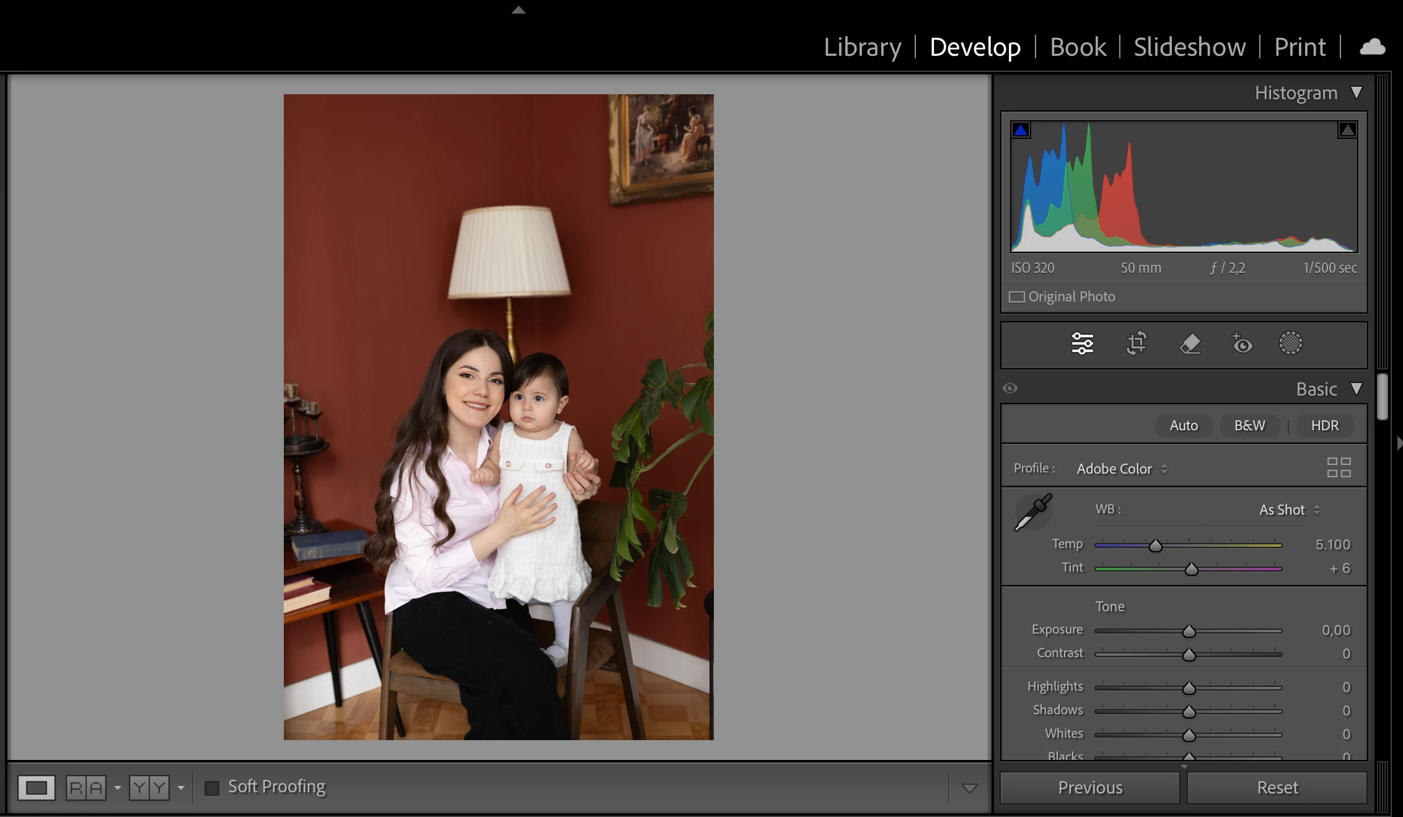Select the Edit sliders tool icon
This screenshot has width=1403, height=817.
point(1082,343)
